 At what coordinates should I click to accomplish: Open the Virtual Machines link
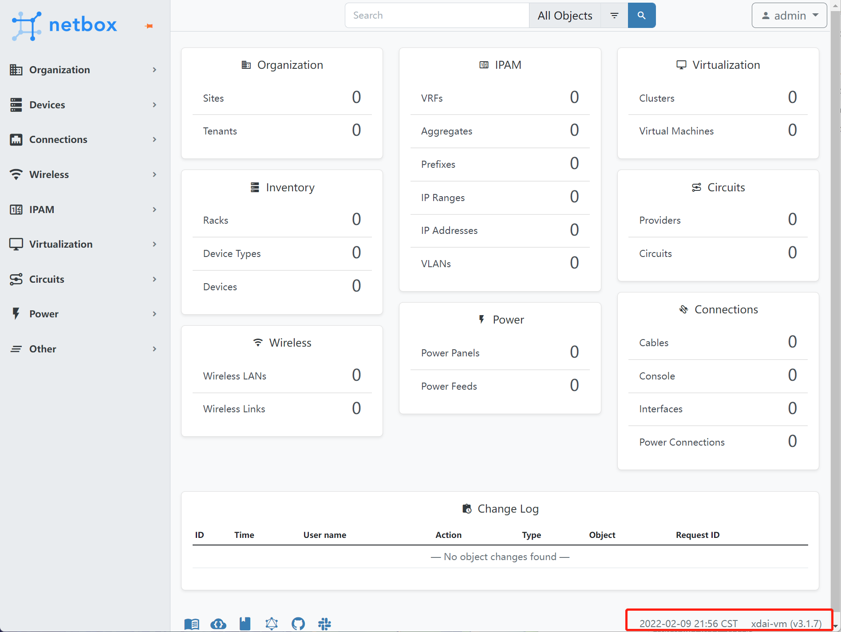[x=676, y=131]
